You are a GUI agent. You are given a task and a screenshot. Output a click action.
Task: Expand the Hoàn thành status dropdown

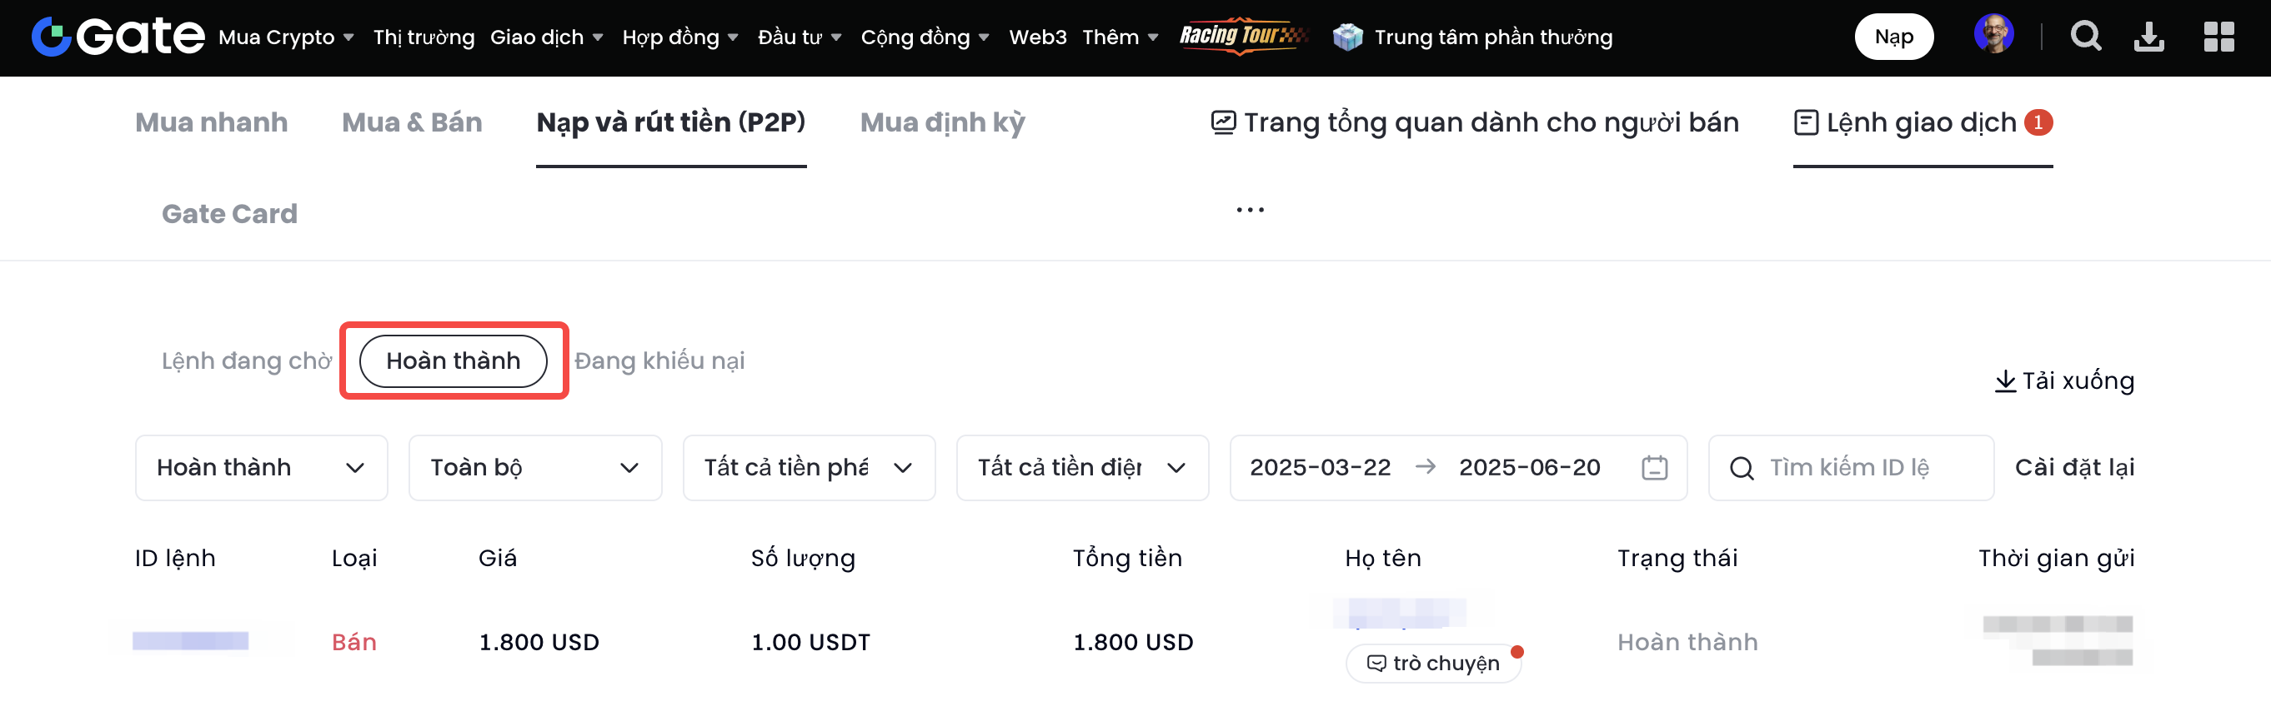coord(261,467)
